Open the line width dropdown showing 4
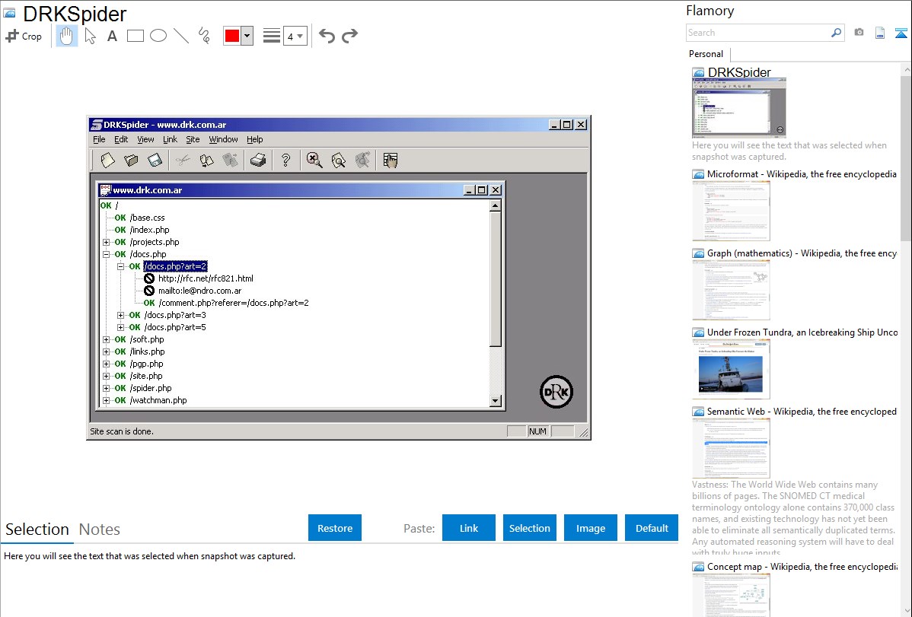 [x=295, y=36]
